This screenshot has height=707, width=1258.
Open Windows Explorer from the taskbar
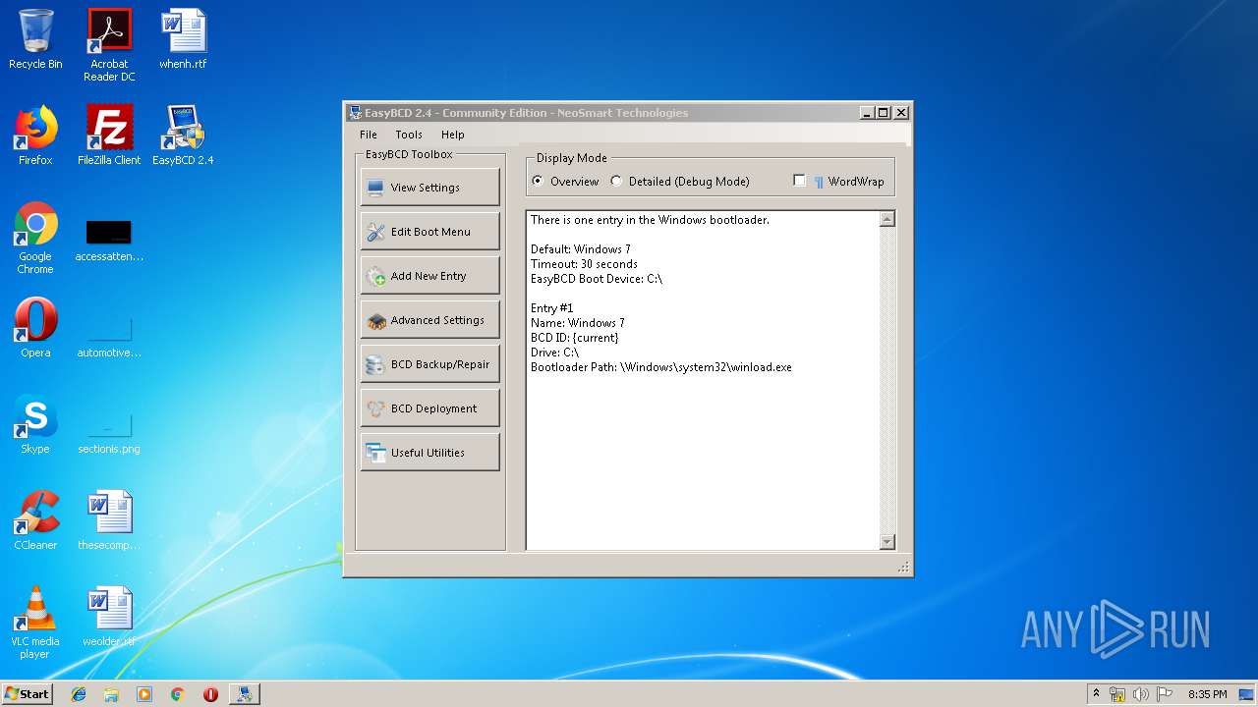click(111, 694)
